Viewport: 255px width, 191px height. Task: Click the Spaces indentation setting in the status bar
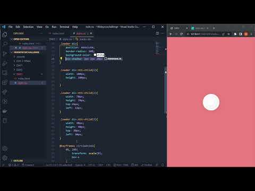(x=80, y=165)
